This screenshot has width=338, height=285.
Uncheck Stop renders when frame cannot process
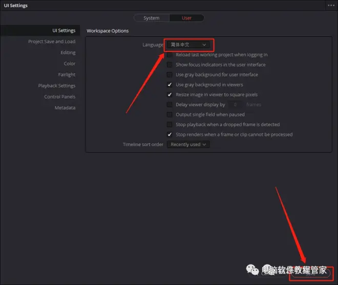click(x=170, y=134)
